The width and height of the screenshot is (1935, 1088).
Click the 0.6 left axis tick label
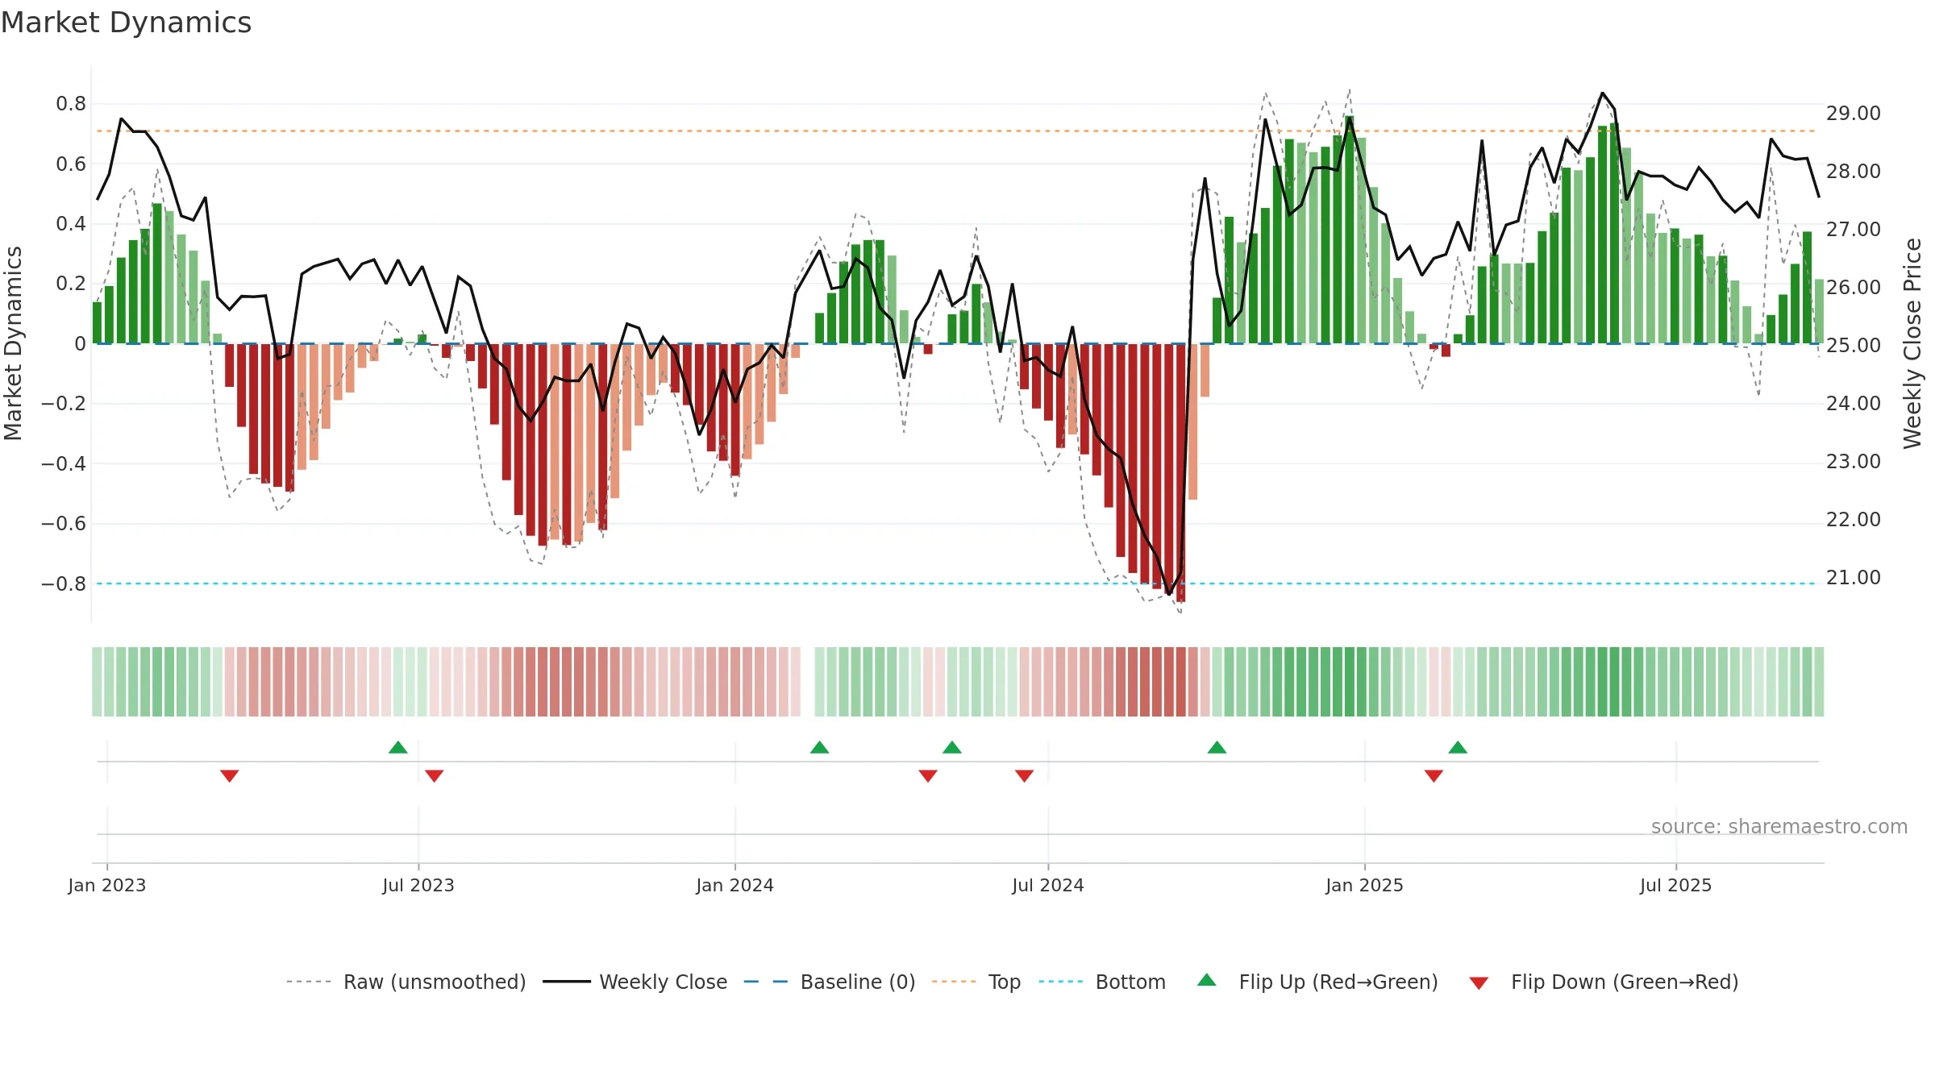pos(71,164)
